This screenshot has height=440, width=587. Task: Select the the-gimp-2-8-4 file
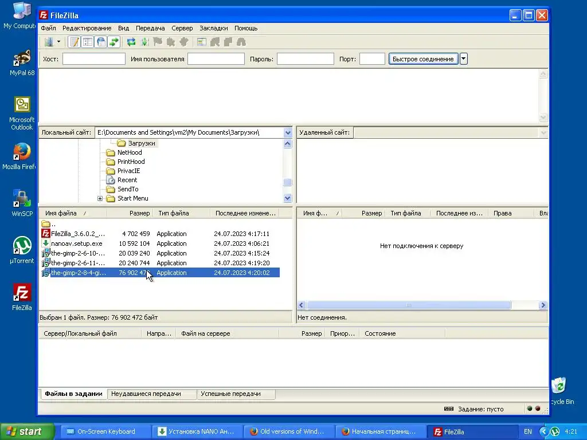161,273
